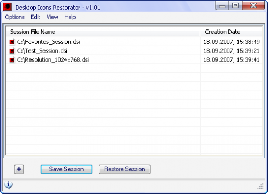The width and height of the screenshot is (268, 194).
Task: Click the Desktop Icons Restorator title bar icon
Action: (x=8, y=7)
